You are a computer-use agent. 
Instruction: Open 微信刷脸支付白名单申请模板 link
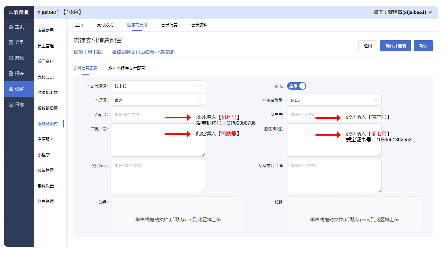[143, 52]
